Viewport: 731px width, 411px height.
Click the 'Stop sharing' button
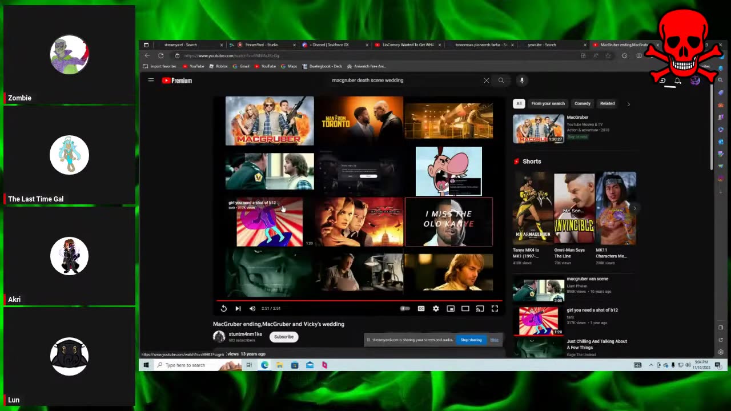pos(471,340)
